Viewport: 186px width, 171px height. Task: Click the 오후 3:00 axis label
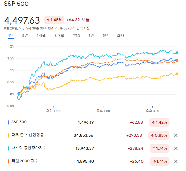tap(152, 111)
